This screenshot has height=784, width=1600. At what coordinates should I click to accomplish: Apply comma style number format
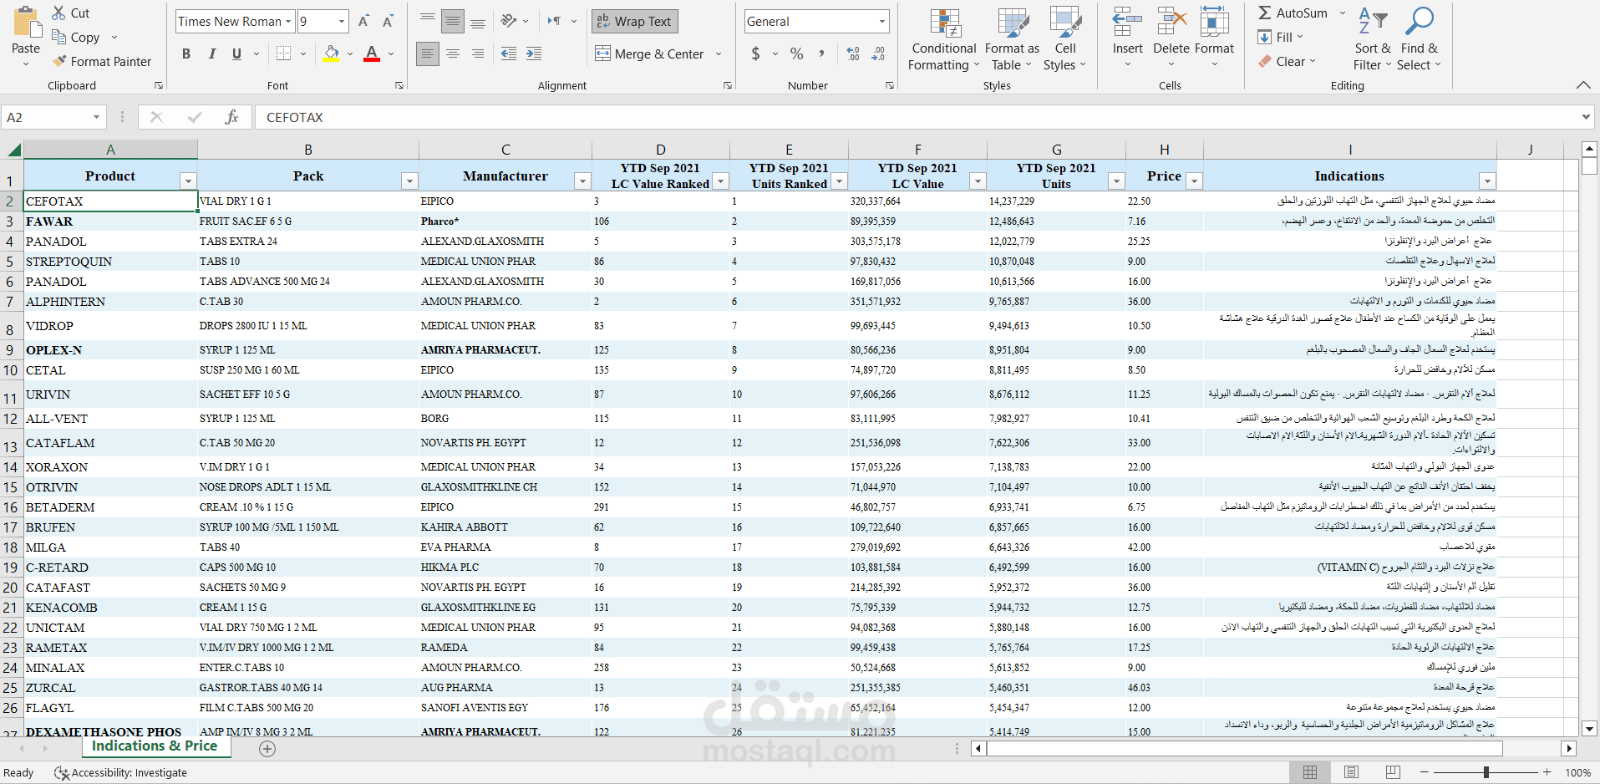(822, 53)
